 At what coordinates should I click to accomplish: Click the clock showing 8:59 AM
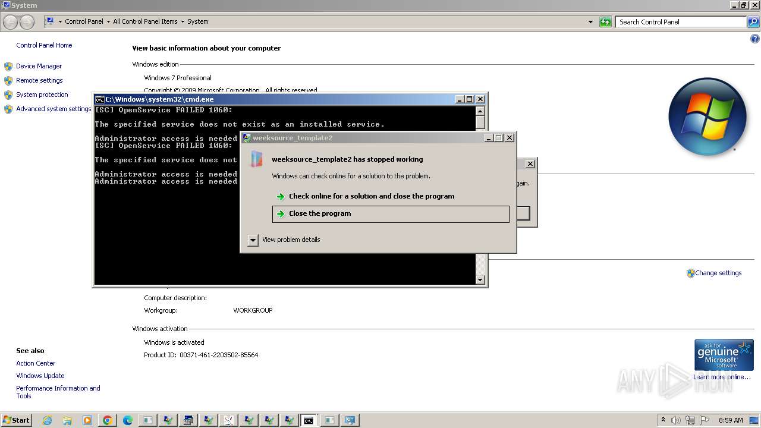click(731, 420)
